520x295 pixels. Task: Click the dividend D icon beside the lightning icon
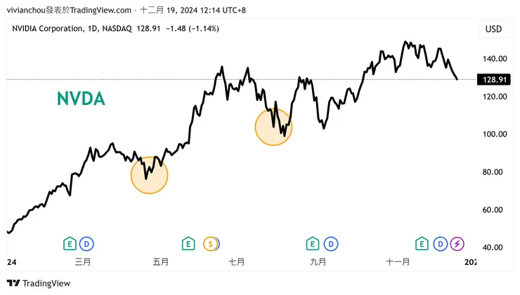click(440, 244)
